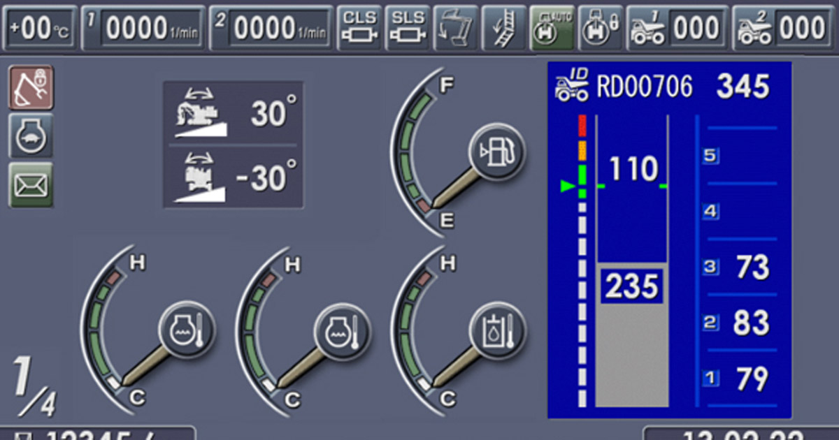Toggle the red work equipment lock icon
This screenshot has width=839, height=440.
31,87
